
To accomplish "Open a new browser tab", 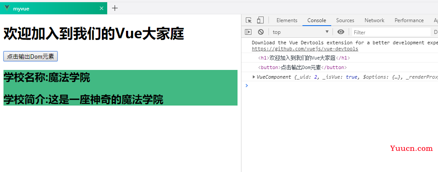I will [x=115, y=8].
